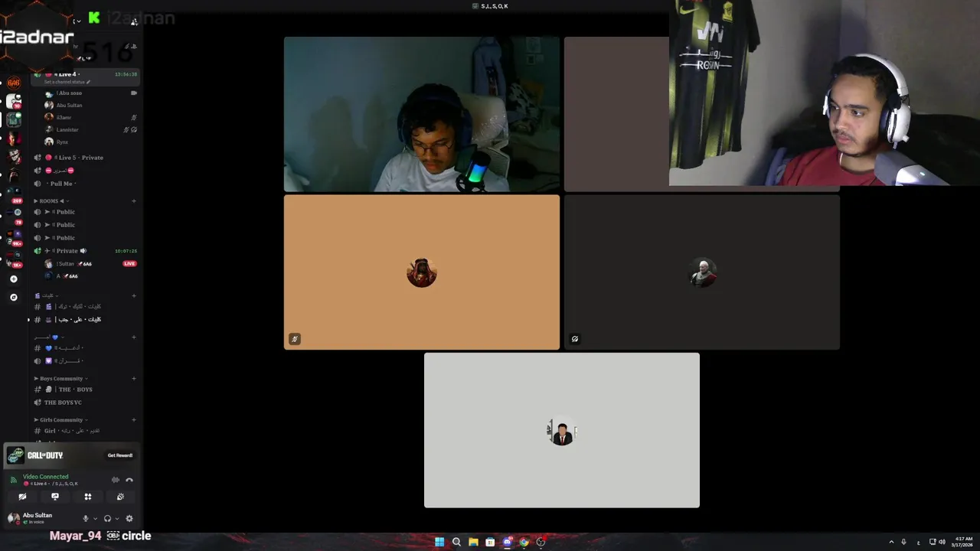Open server icon with 269 badge

14,193
